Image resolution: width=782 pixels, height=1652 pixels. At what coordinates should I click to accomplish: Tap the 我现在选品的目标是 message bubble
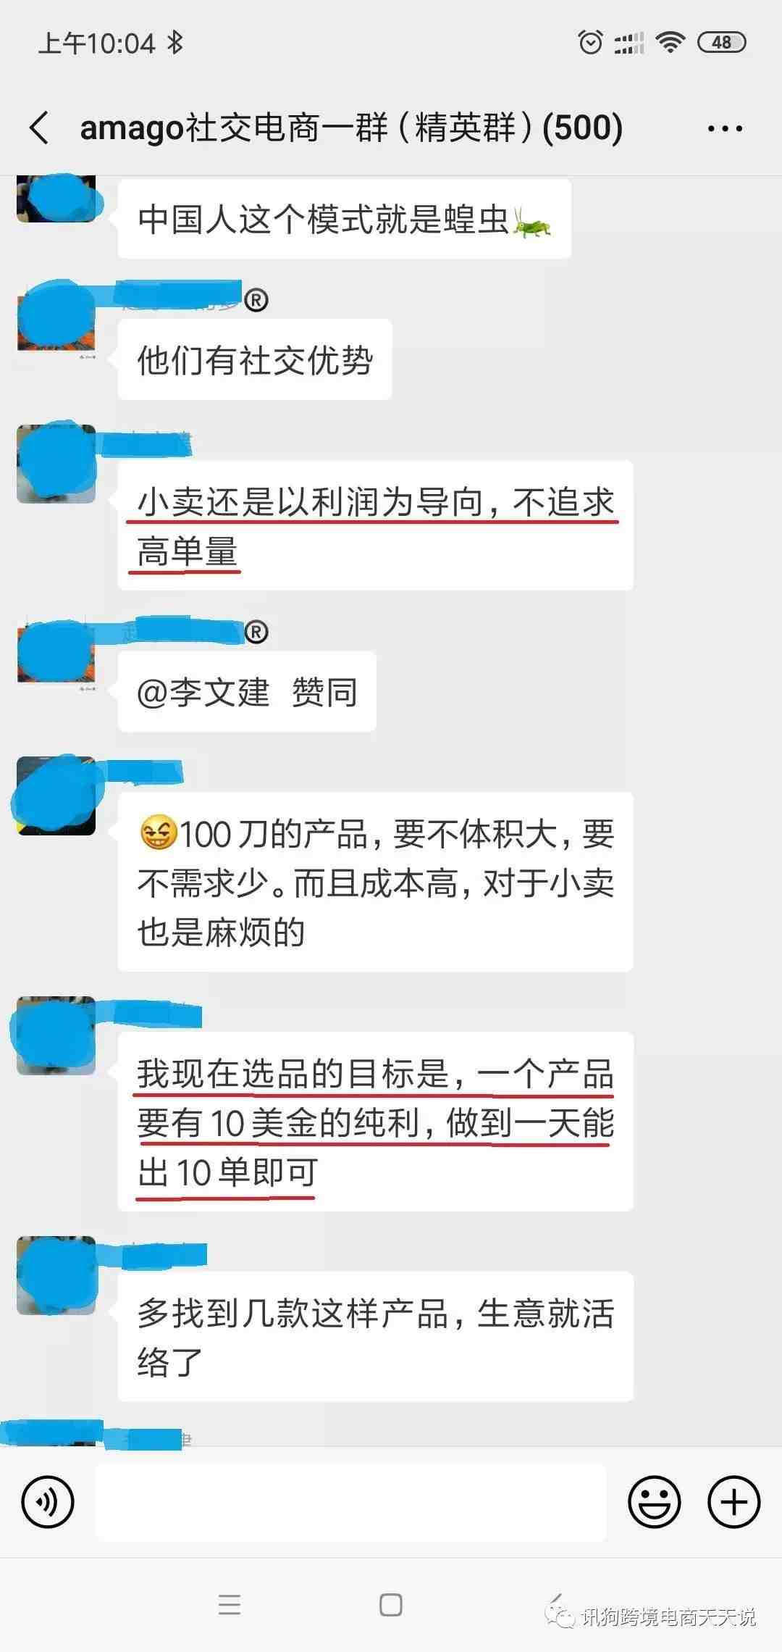click(375, 1122)
